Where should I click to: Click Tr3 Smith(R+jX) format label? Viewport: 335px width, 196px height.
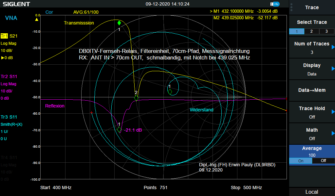[x=11, y=124]
